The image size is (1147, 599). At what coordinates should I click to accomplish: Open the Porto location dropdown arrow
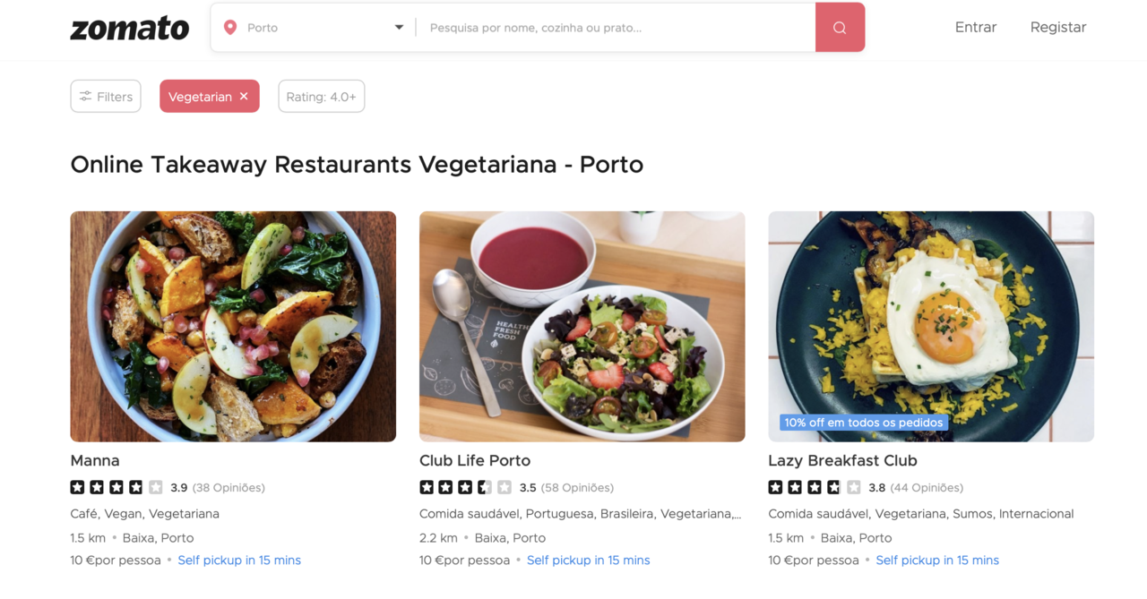(x=399, y=28)
